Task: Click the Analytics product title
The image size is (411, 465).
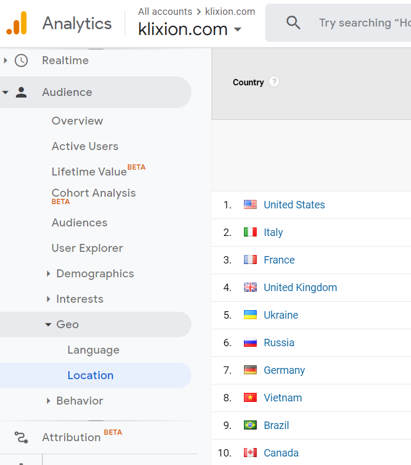Action: (x=77, y=23)
